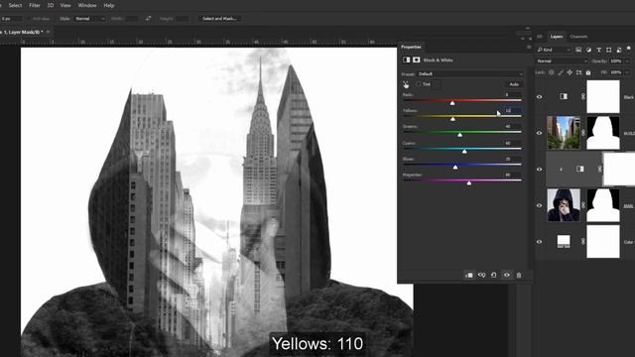Open the Help menu
This screenshot has width=635, height=357.
pos(108,5)
